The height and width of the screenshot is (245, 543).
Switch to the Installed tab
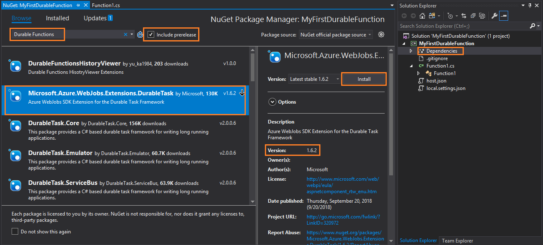pyautogui.click(x=58, y=18)
